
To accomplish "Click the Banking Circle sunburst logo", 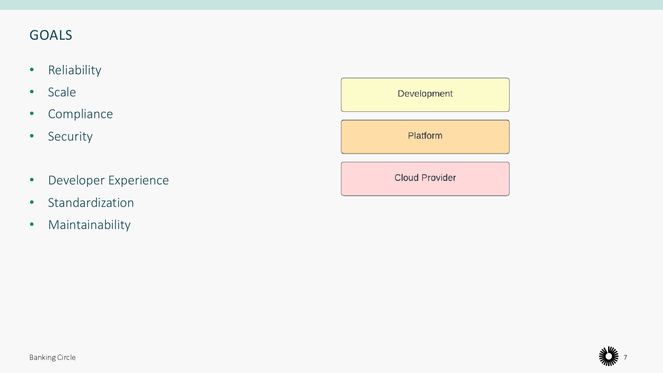I will (x=608, y=356).
